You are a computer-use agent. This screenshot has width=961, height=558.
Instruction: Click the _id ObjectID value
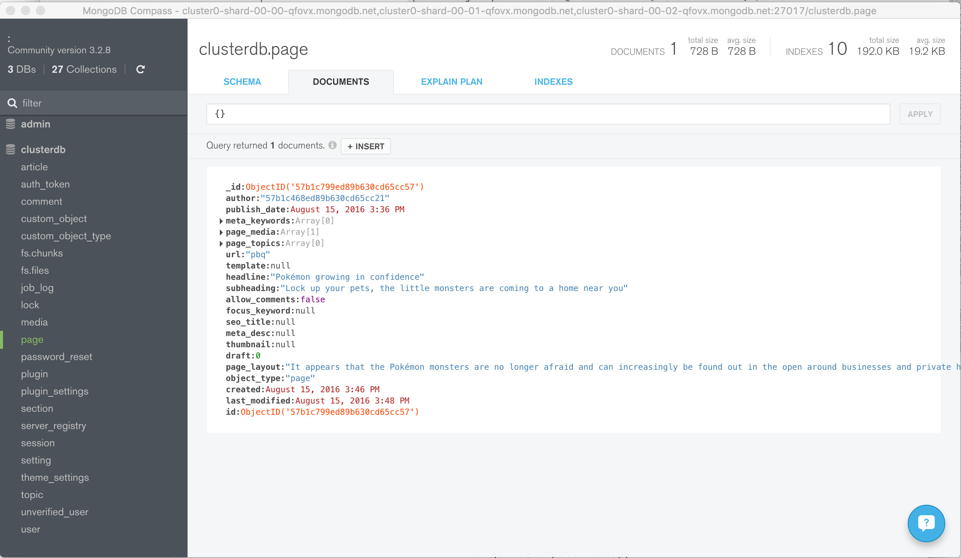335,187
